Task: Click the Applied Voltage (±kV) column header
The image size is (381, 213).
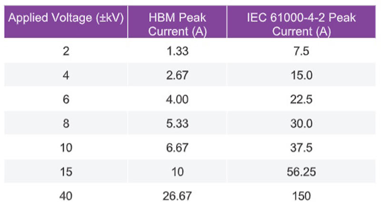Action: coord(66,19)
